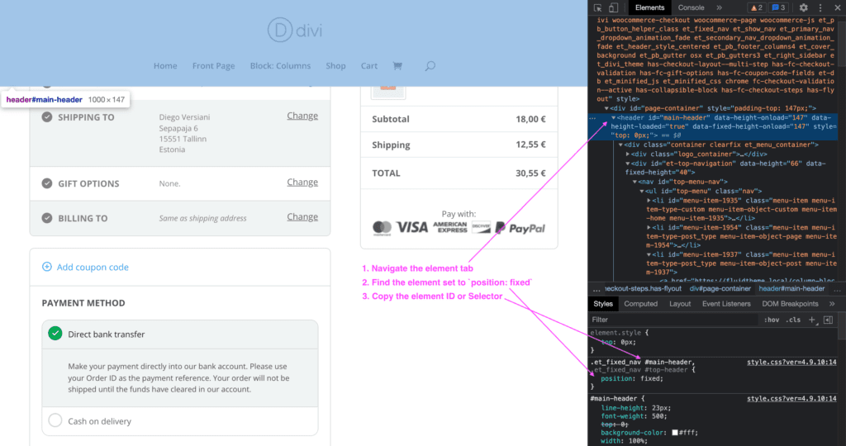This screenshot has height=446, width=846.
Task: Switch to the Elements tab
Action: [649, 7]
